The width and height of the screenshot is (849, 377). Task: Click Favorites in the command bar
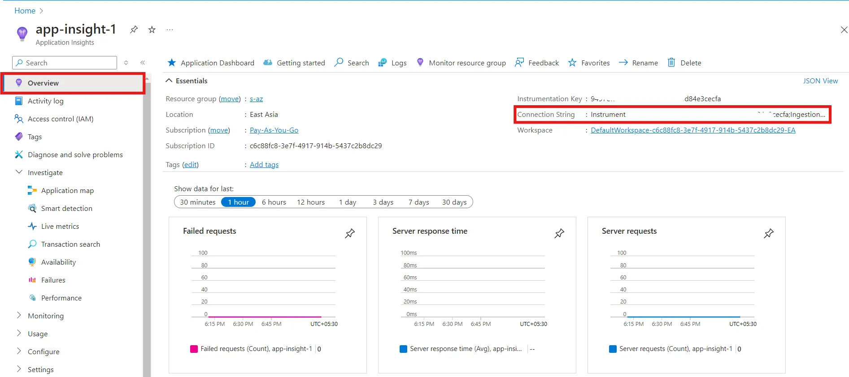coord(589,63)
